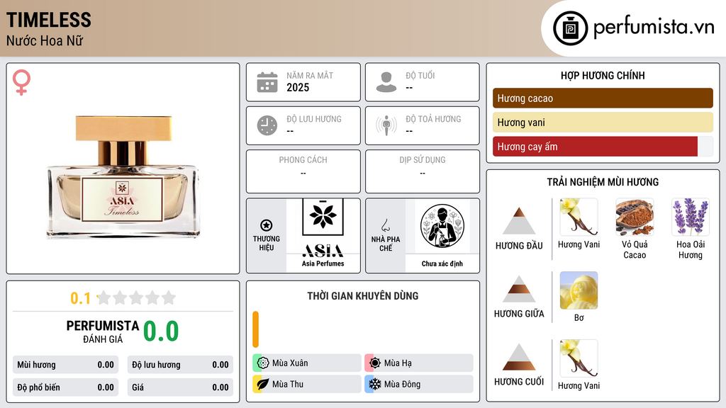Click the Hoa Oải Hương lavender image

(691, 217)
